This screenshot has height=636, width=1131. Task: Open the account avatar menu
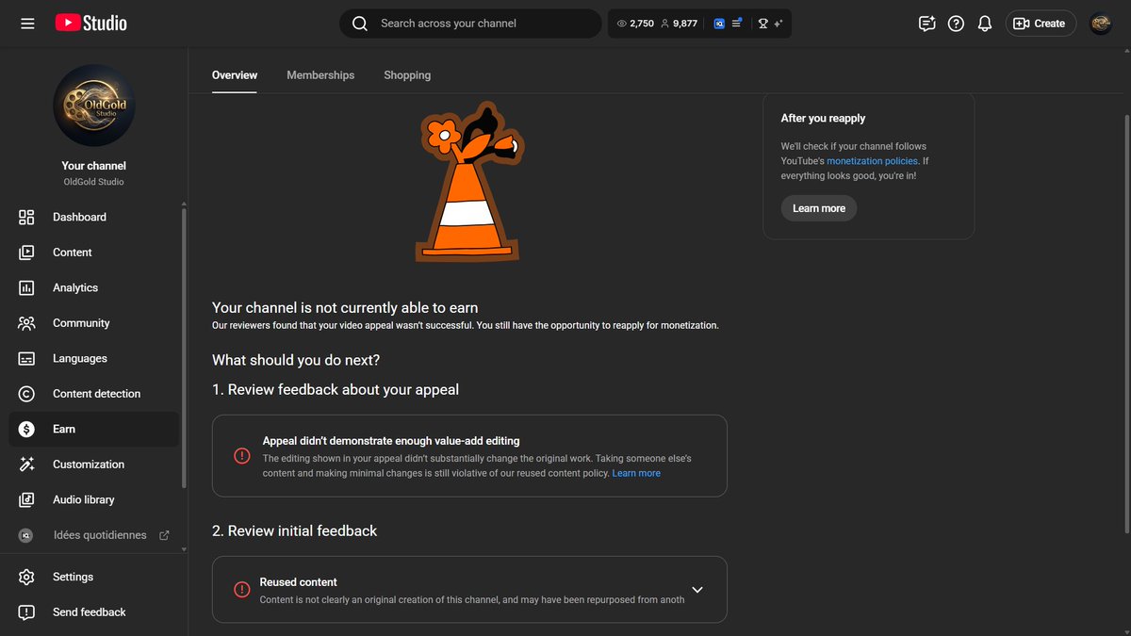pyautogui.click(x=1101, y=24)
